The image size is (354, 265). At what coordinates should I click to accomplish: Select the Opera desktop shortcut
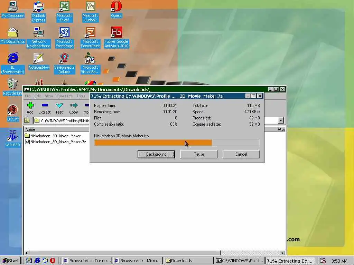[116, 10]
